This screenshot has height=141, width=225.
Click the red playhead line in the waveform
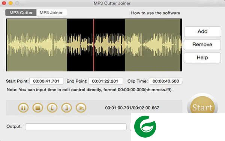(x=93, y=45)
